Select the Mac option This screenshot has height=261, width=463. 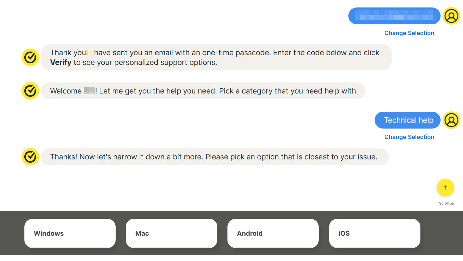click(171, 233)
